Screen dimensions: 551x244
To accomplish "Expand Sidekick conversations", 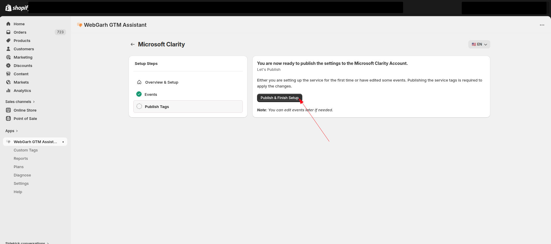I will 27,243.
